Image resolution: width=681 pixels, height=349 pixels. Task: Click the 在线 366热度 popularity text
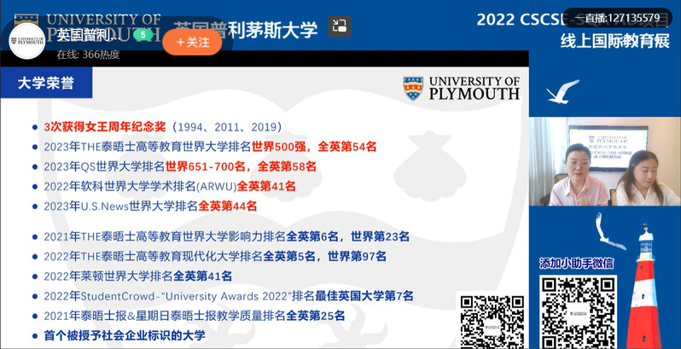click(x=88, y=54)
